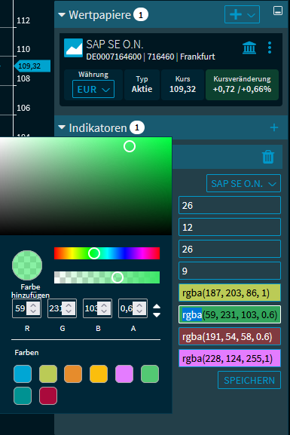Click the hue slider bar
290x435 pixels.
click(x=107, y=253)
